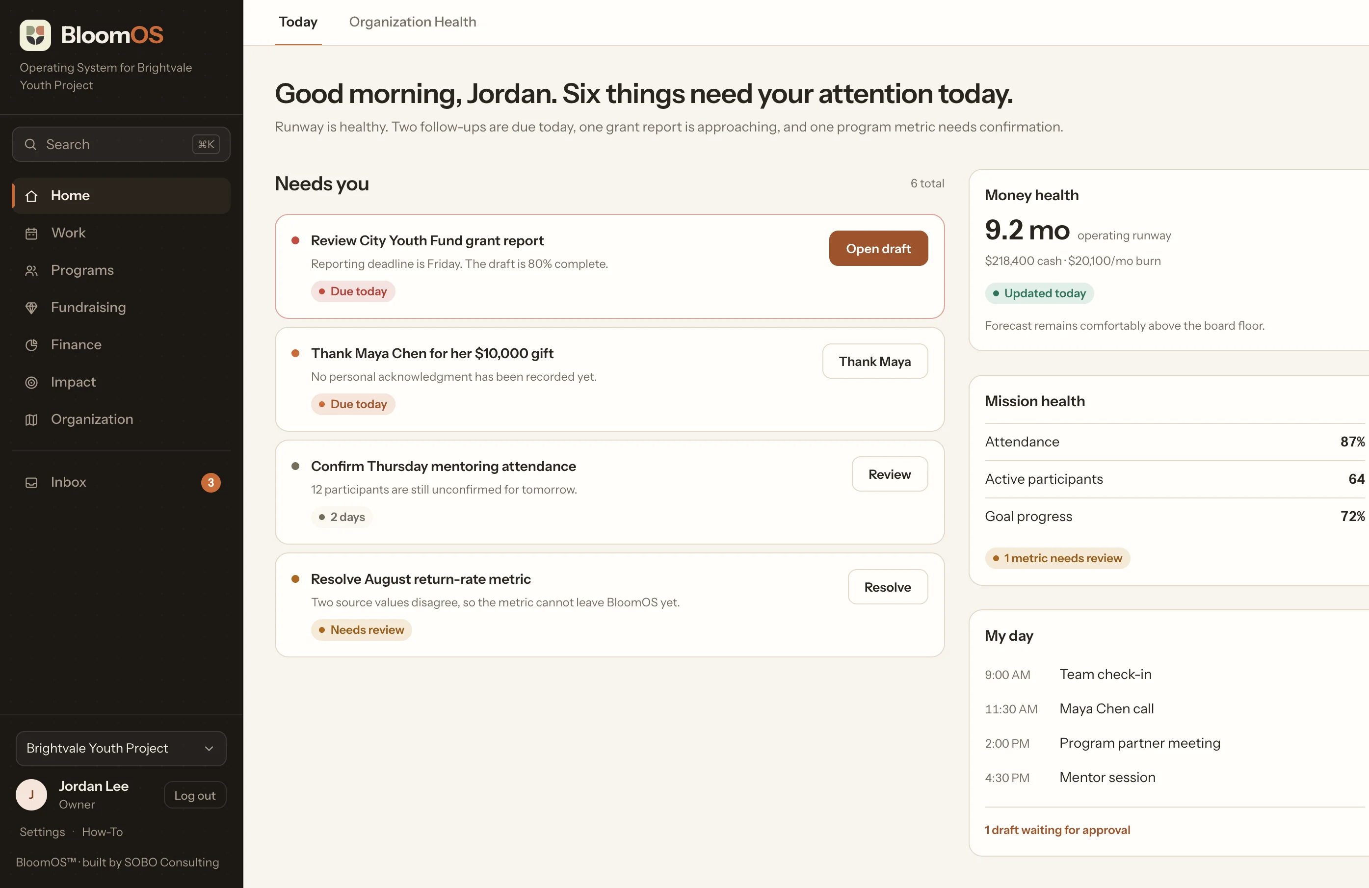Click Review for mentoring attendance
The image size is (1369, 888).
889,474
